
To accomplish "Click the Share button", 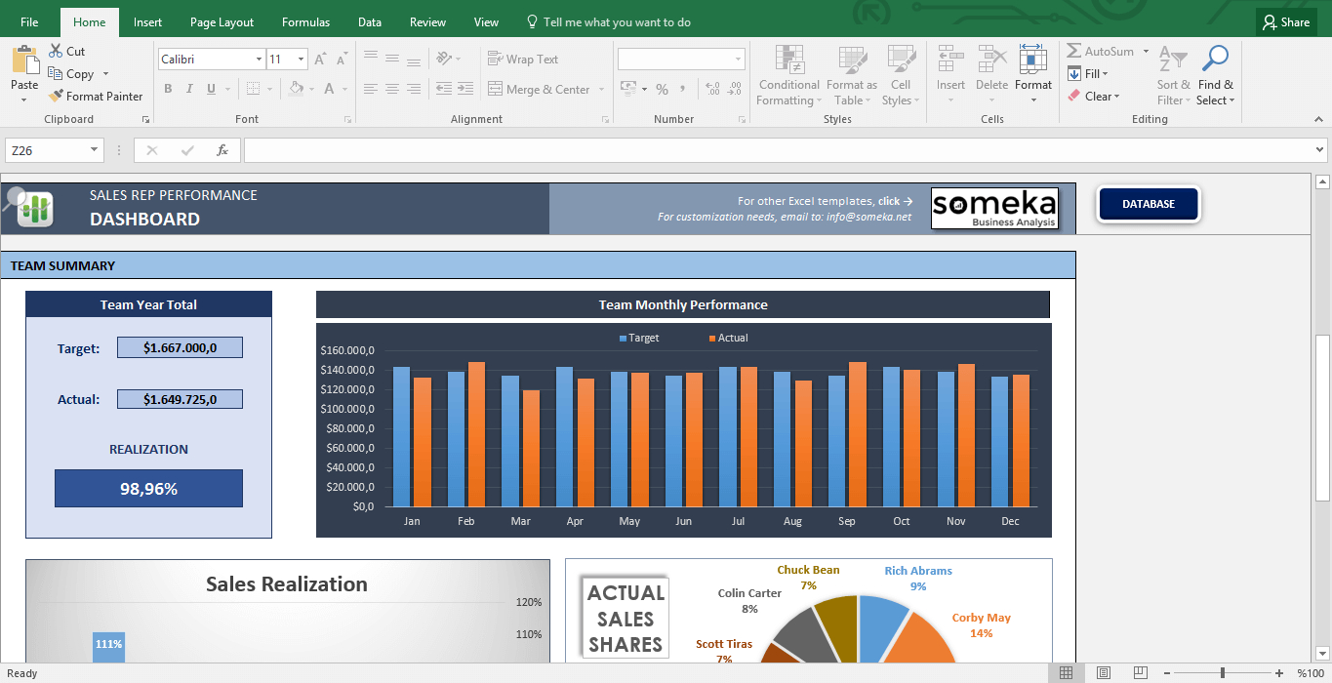I will tap(1284, 22).
